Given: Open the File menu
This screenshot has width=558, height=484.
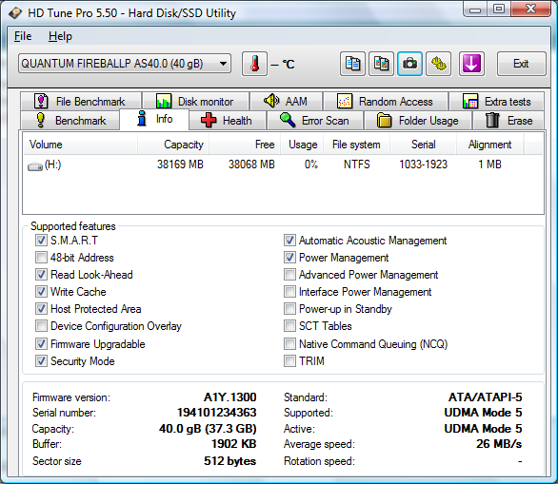Looking at the screenshot, I should click(23, 36).
